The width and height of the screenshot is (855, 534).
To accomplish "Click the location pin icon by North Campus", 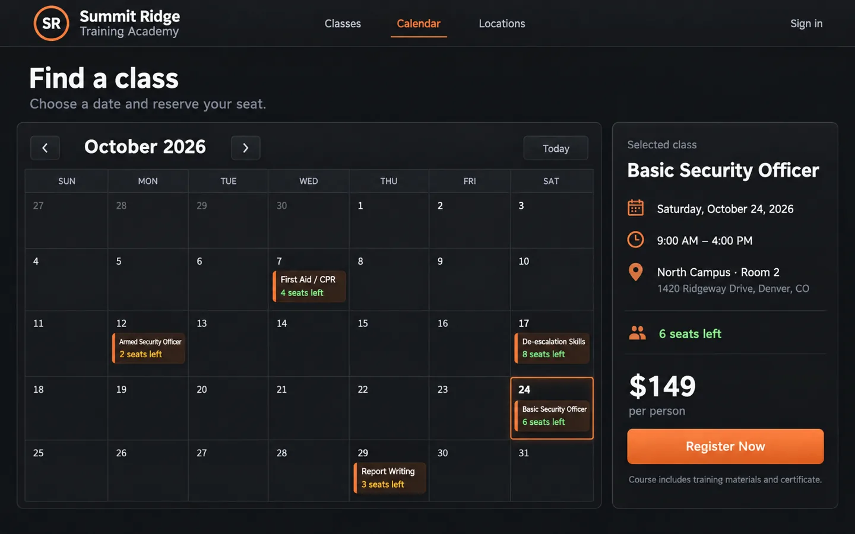I will [635, 272].
